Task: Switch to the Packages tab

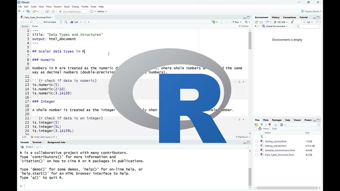Action: [x=277, y=120]
